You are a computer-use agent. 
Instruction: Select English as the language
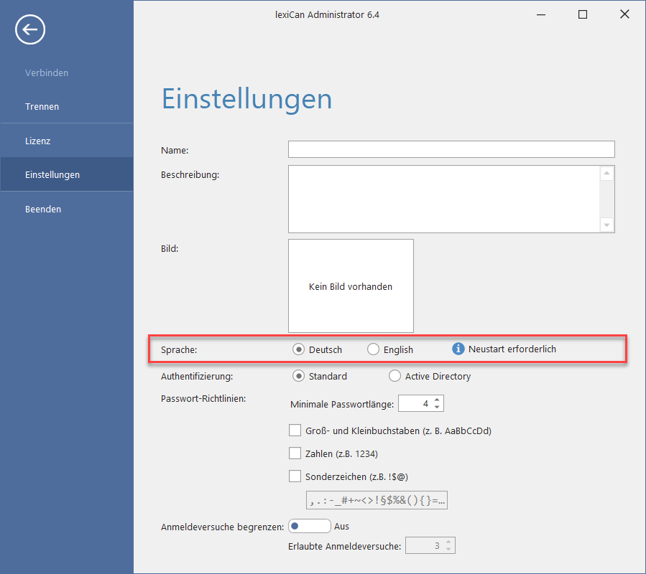click(373, 349)
